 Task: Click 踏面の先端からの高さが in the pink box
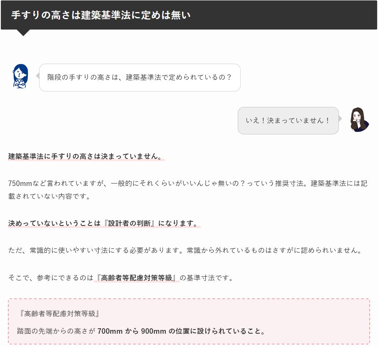click(x=56, y=331)
